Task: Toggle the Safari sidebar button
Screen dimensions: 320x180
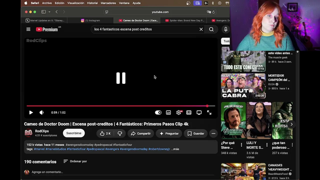Action: point(43,12)
